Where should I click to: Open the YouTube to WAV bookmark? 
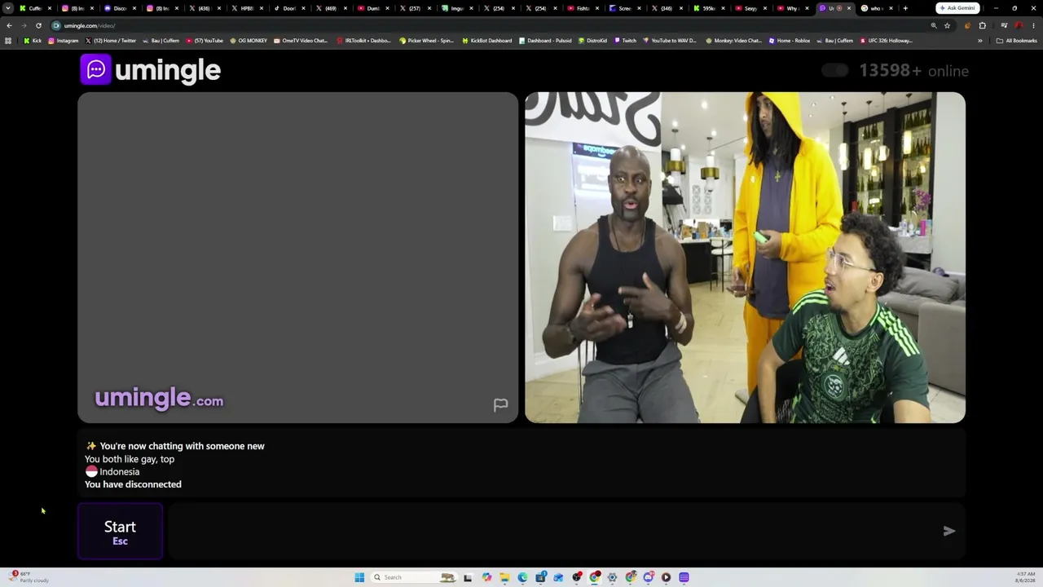670,40
